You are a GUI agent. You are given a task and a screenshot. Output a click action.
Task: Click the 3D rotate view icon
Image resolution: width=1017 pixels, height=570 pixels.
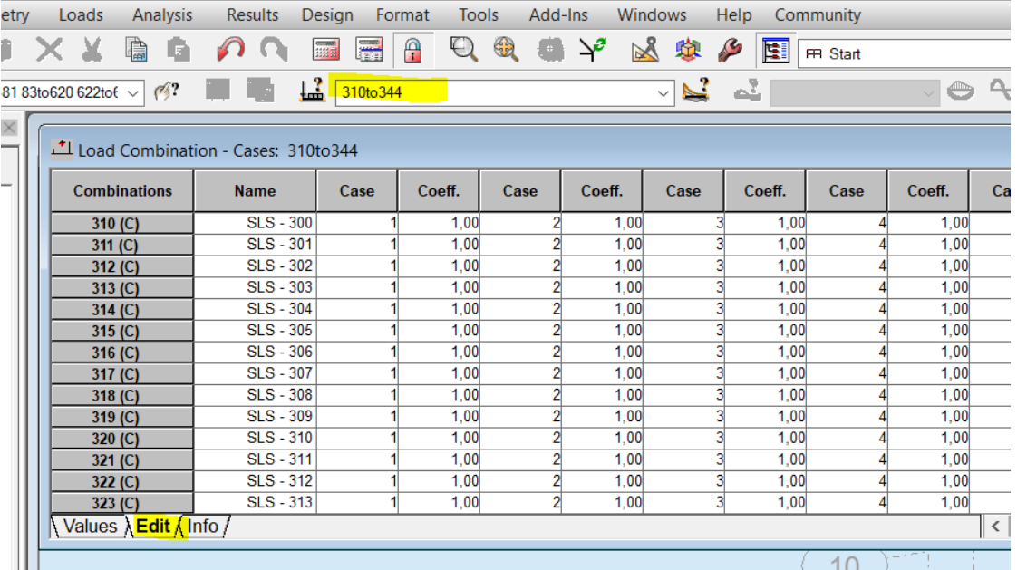[x=688, y=52]
